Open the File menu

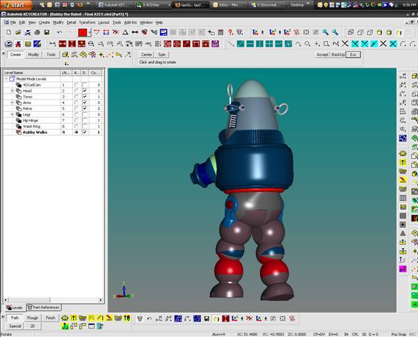(x=13, y=22)
